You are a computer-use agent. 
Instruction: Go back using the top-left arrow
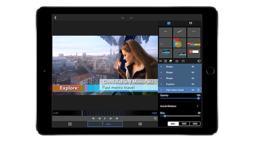(x=55, y=18)
